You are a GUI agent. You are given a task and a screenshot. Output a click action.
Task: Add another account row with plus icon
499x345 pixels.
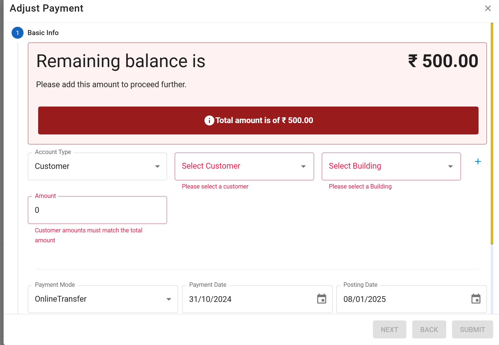[x=478, y=161]
